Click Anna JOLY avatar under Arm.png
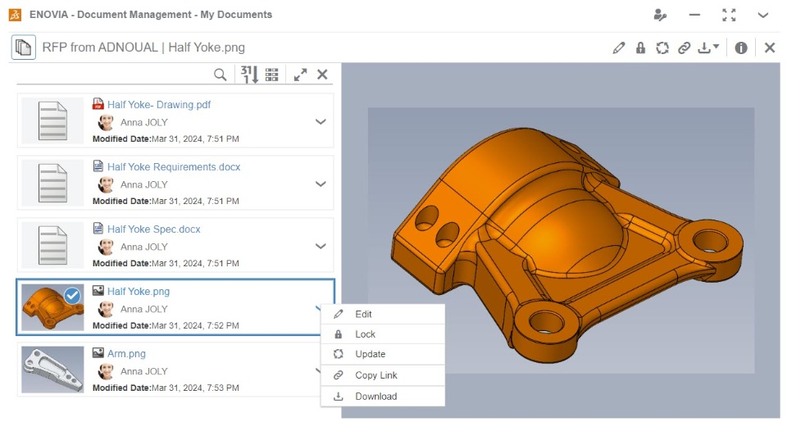The image size is (787, 422). (106, 371)
